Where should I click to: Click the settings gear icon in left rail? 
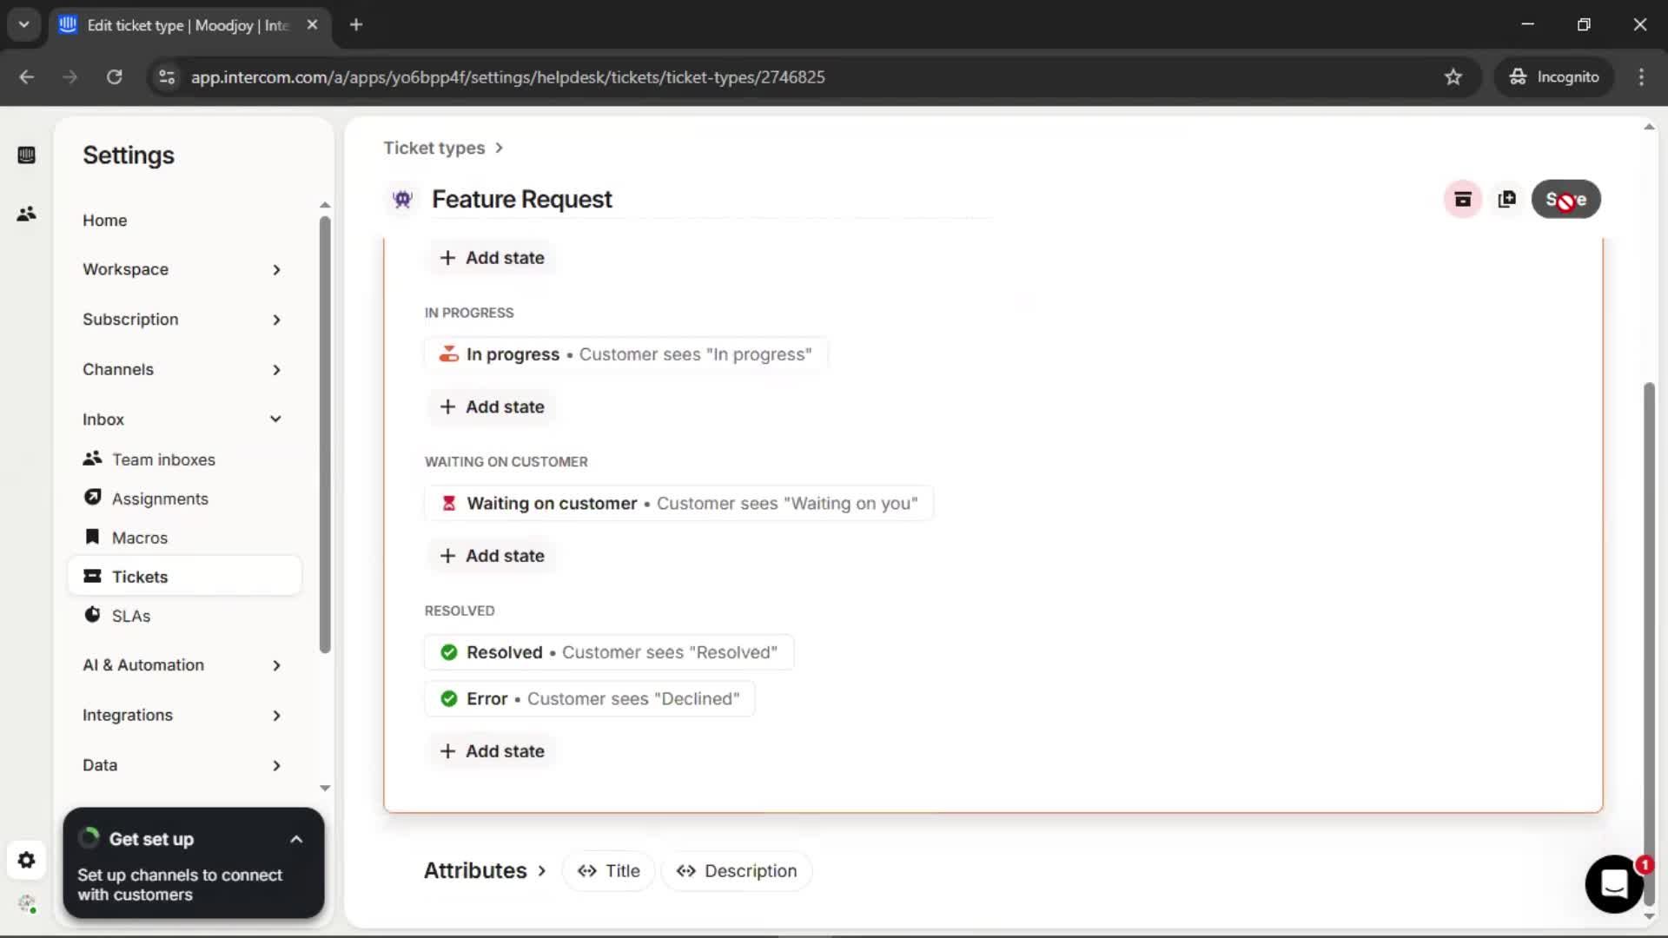coord(26,860)
